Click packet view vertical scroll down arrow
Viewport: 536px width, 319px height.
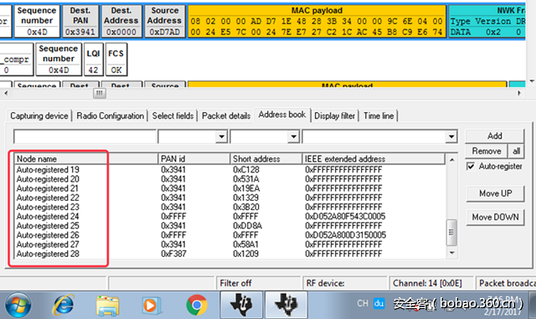(x=532, y=81)
